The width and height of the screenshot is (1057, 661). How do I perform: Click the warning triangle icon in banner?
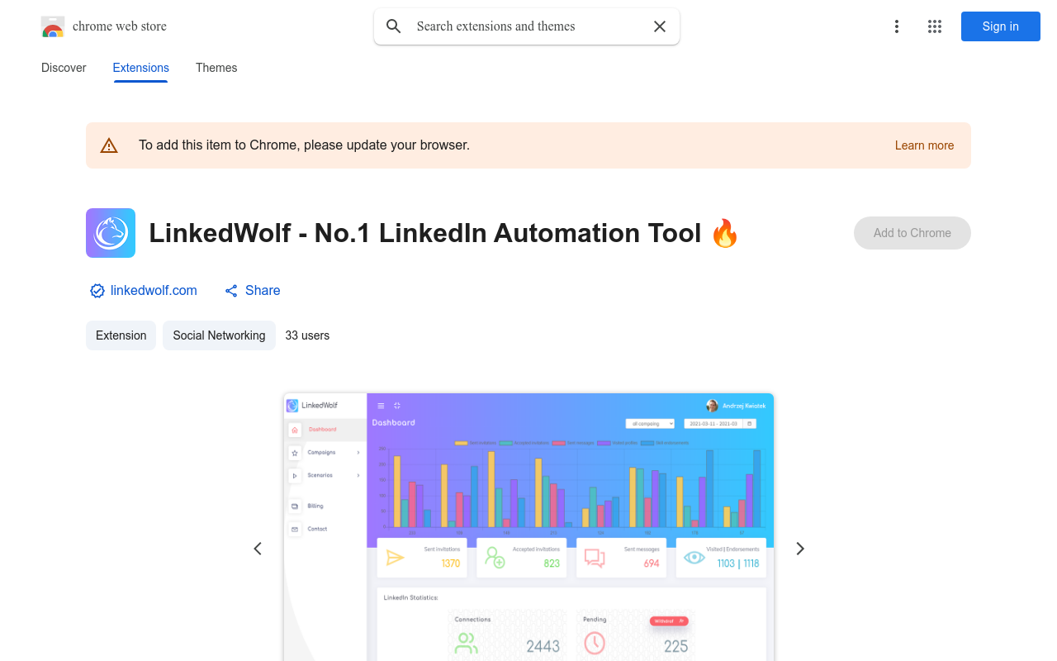tap(109, 145)
